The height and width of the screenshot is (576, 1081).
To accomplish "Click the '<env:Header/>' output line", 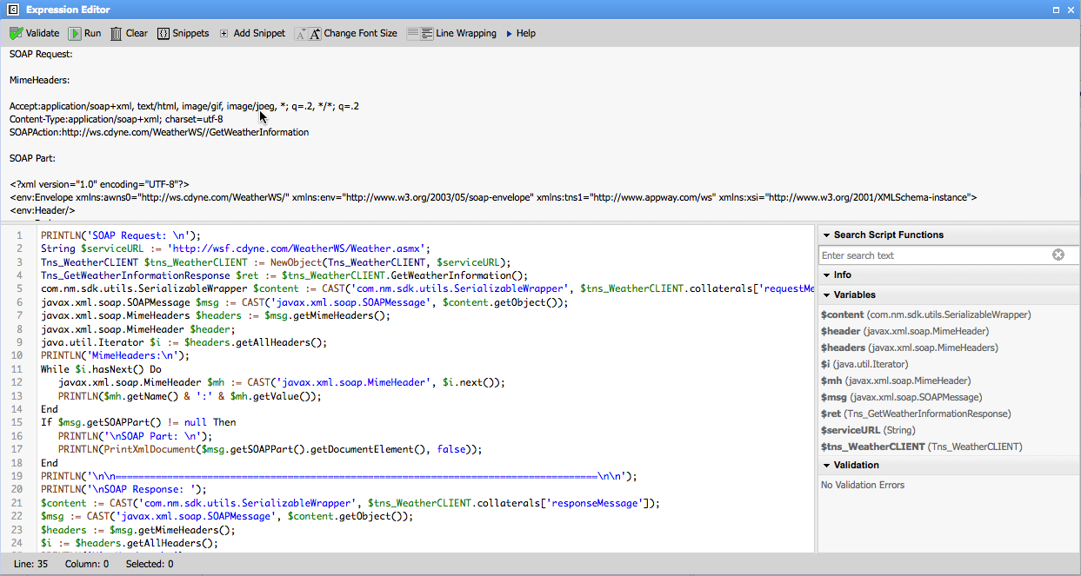I will 43,210.
